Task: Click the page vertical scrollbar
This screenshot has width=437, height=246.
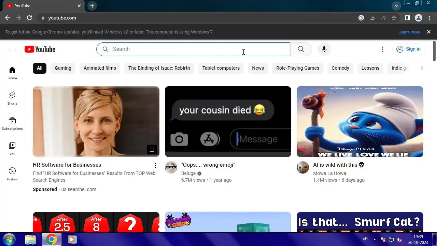Action: pyautogui.click(x=434, y=51)
